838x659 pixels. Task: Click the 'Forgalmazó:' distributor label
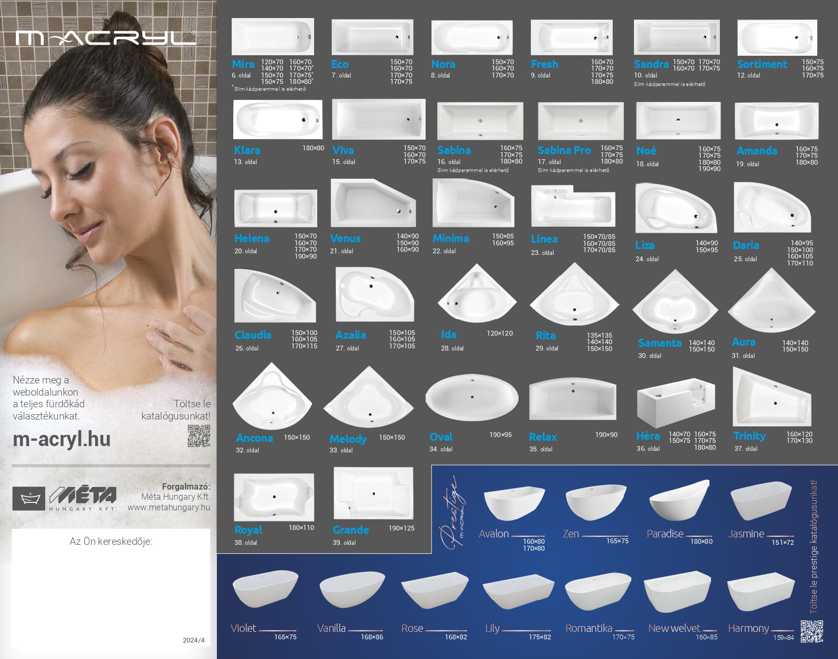click(186, 486)
